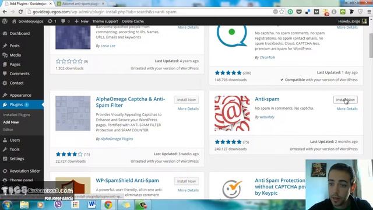The width and height of the screenshot is (373, 210).
Task: Switch to the Akismet anti-spam tab
Action: click(x=80, y=3)
